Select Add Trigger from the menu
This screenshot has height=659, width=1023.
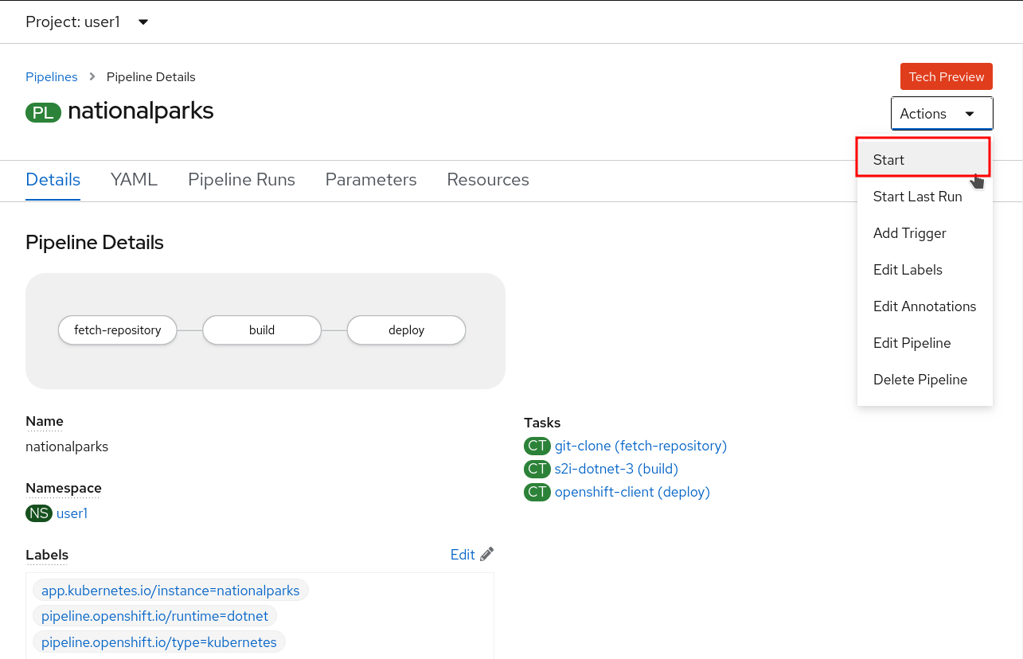[x=910, y=233]
